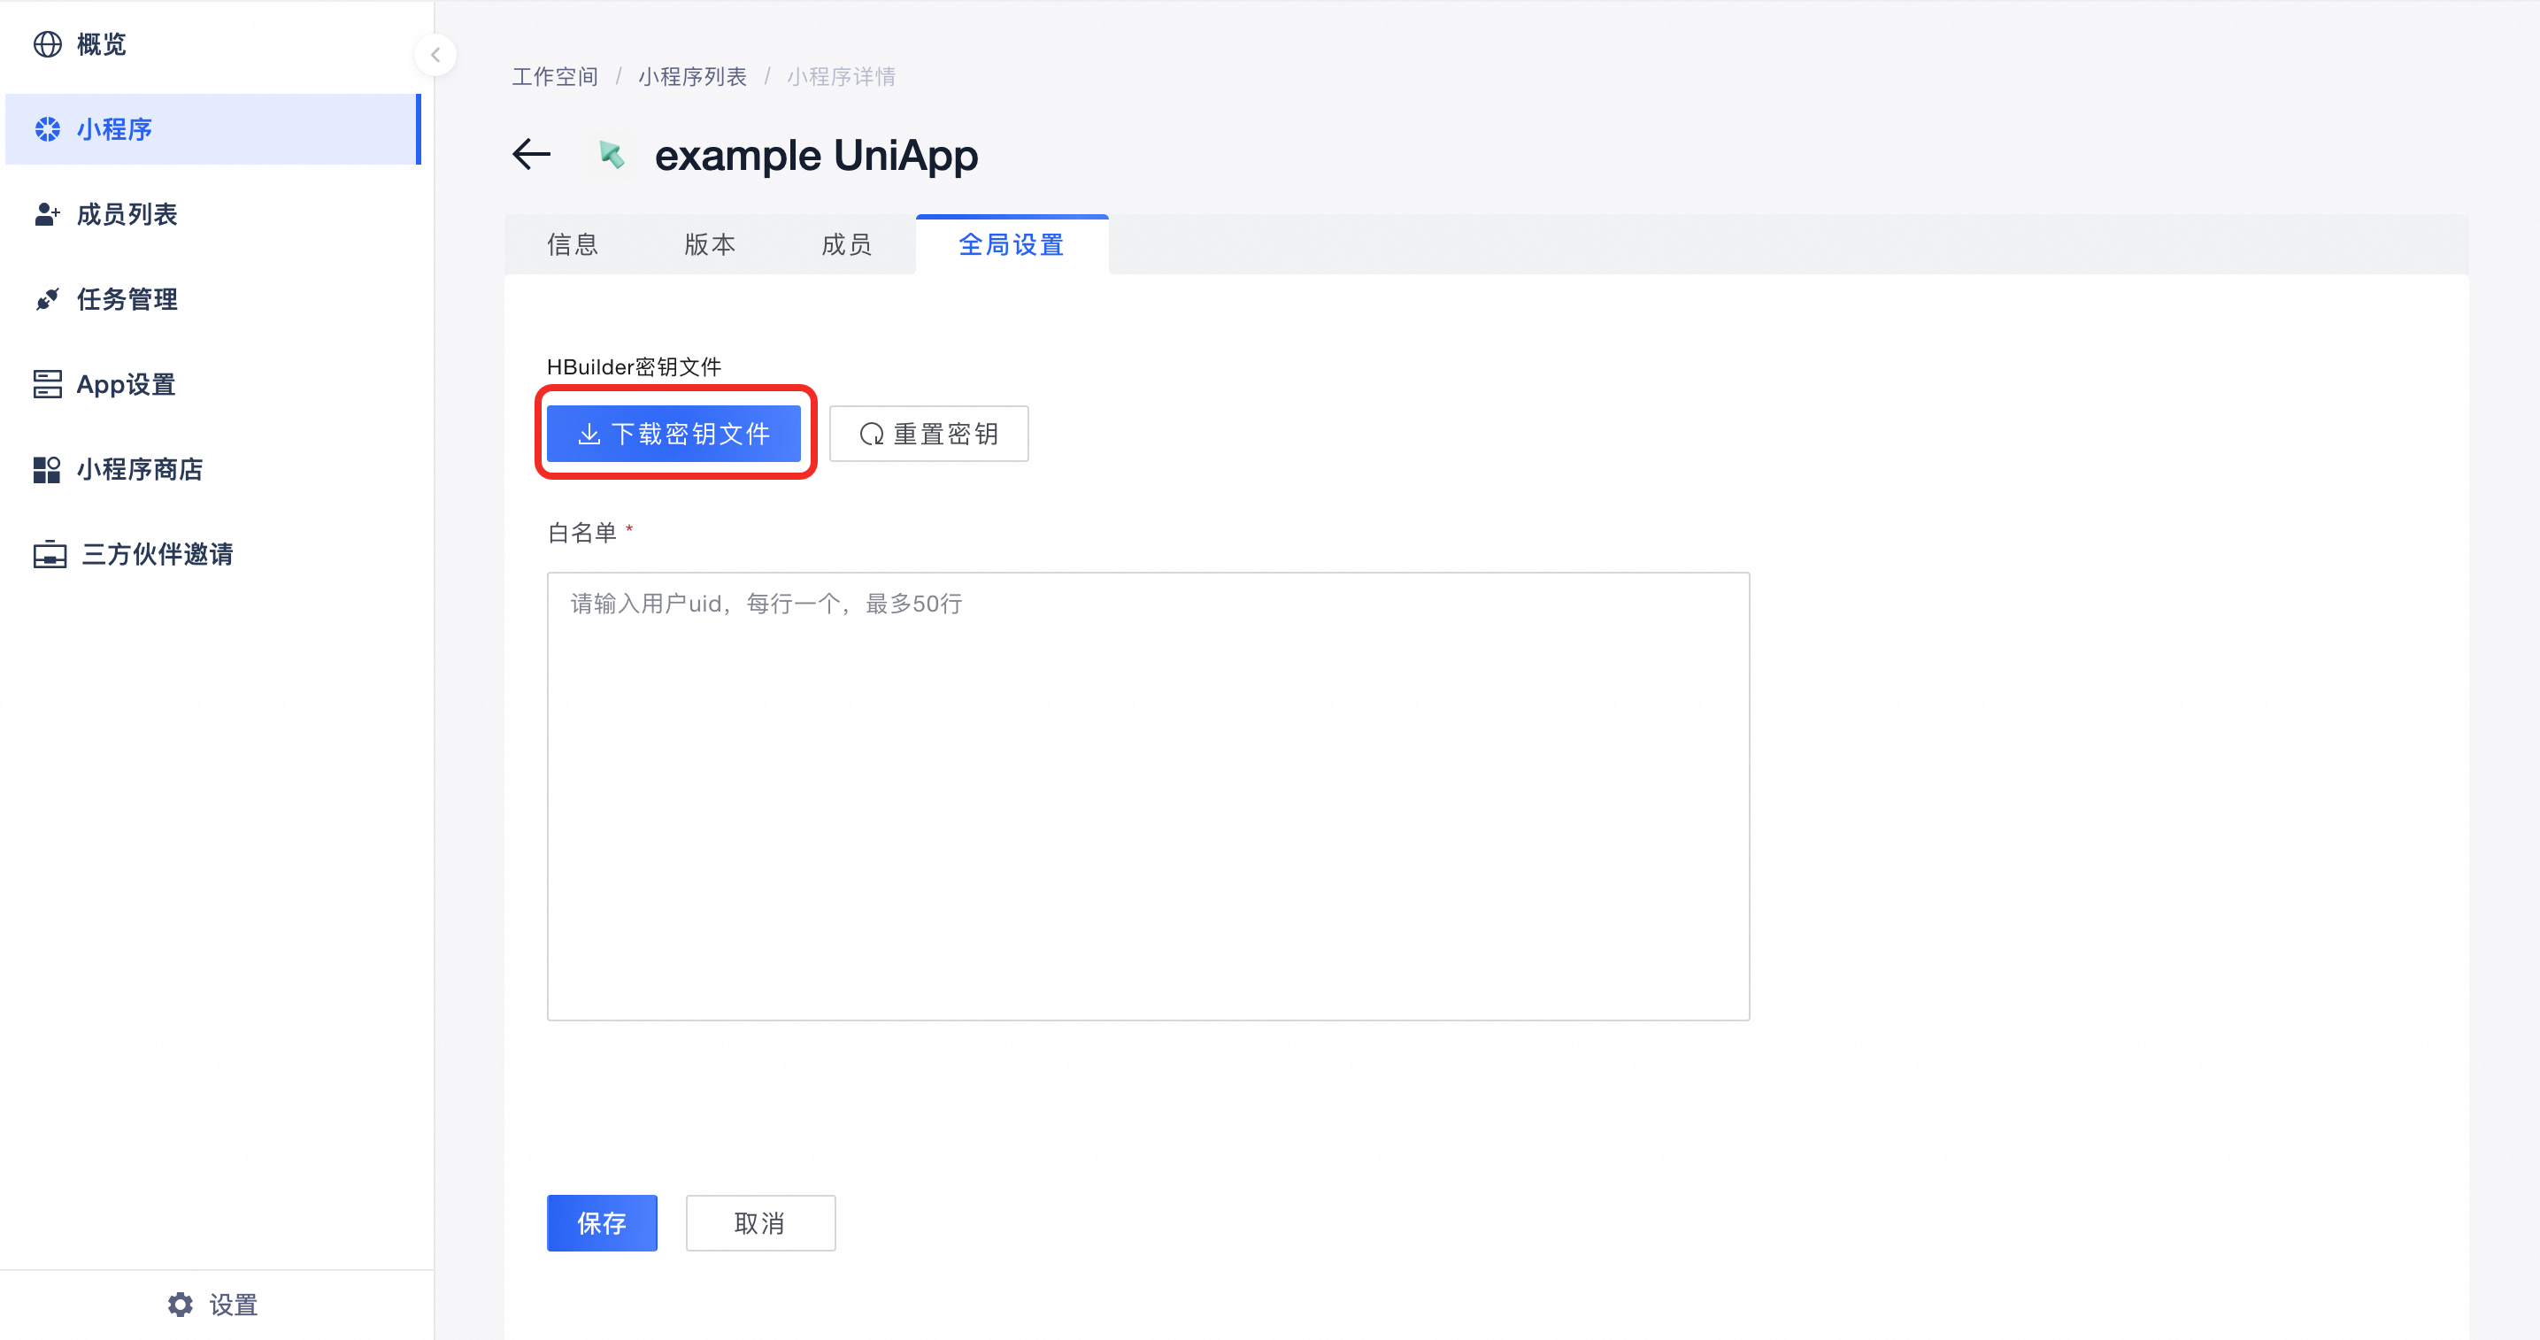2540x1340 pixels.
Task: Collapse the sidebar with chevron button
Action: 435,55
